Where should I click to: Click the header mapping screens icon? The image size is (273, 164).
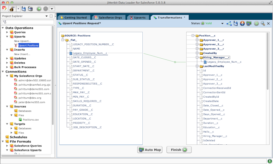coord(249,23)
